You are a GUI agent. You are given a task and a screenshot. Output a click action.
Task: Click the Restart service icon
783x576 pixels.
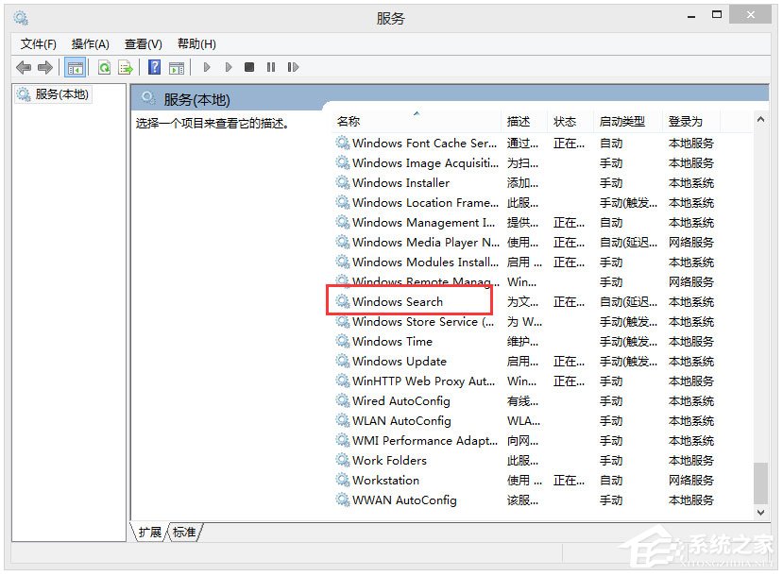pyautogui.click(x=293, y=66)
